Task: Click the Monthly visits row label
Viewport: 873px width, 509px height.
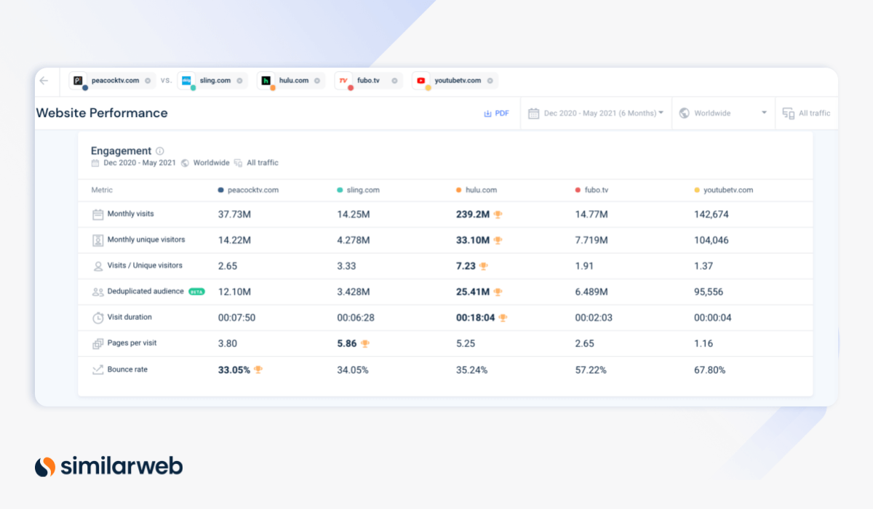Action: [130, 215]
